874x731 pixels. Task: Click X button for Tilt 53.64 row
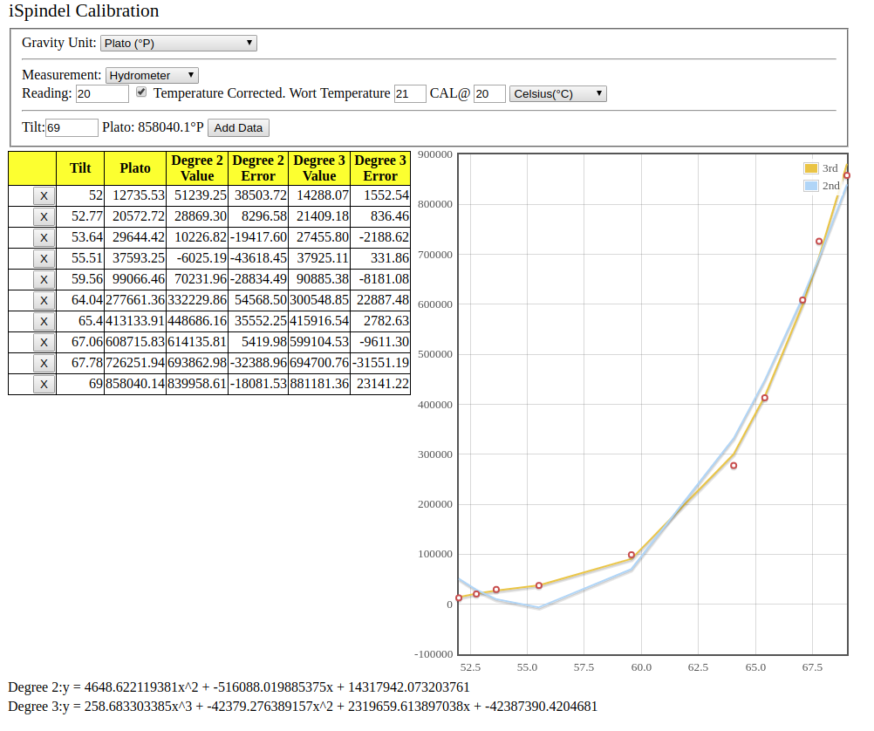[x=44, y=238]
